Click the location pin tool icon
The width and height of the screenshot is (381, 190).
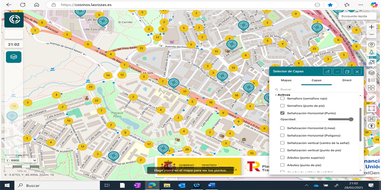(x=371, y=45)
